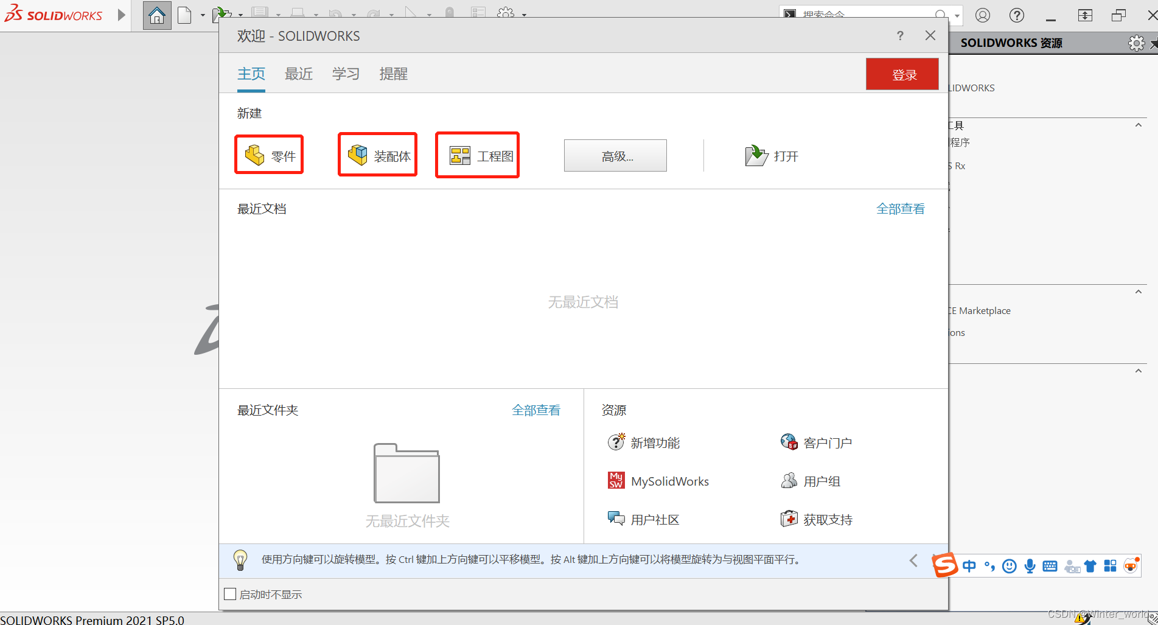Click the no recent folders placeholder icon
The height and width of the screenshot is (625, 1158).
pyautogui.click(x=406, y=473)
